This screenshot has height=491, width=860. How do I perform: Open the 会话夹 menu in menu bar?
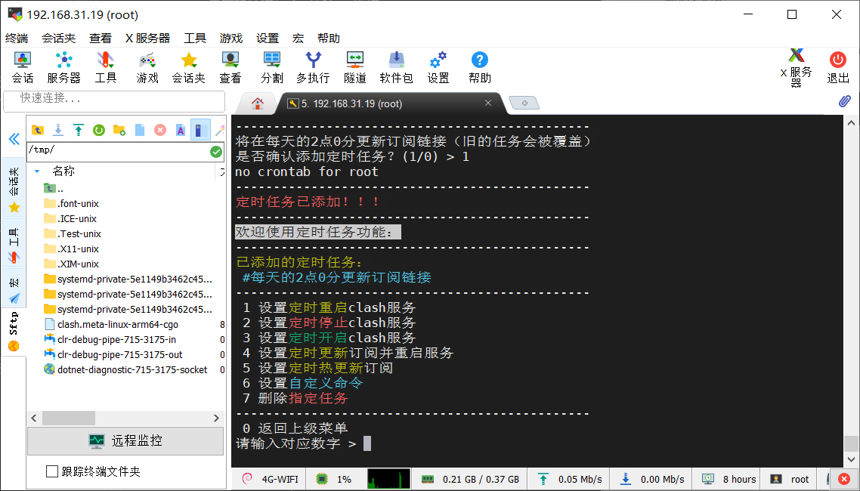[x=59, y=39]
